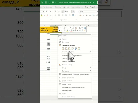The height and width of the screenshot is (103, 138).
Task: Open Page Layout (Разметка страницы) tab
Action: [46, 7]
